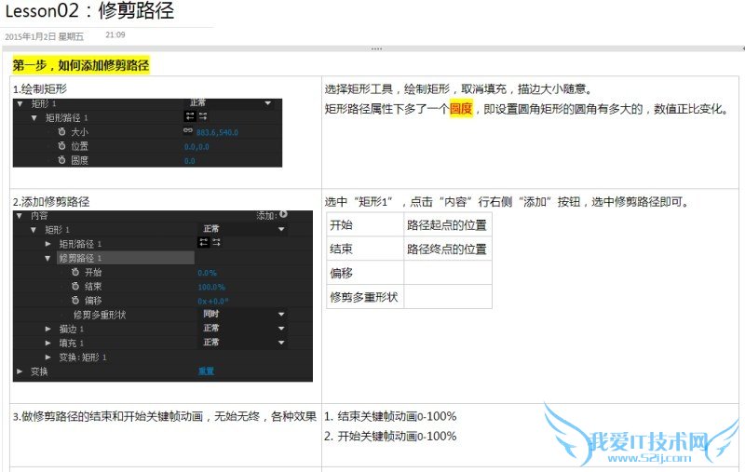
Task: Click the sentence starting 选中 "矩形1"
Action: [507, 202]
